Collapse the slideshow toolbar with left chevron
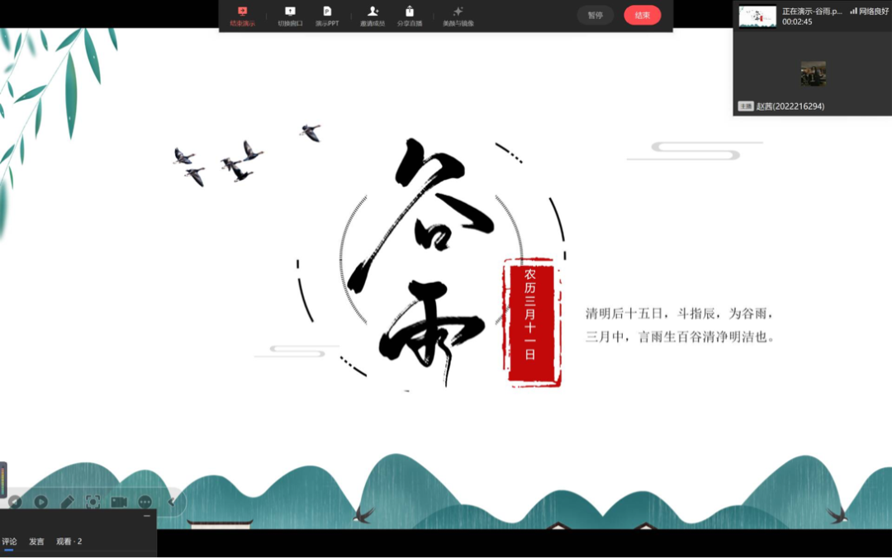Screen dimensions: 892x558 (172, 502)
